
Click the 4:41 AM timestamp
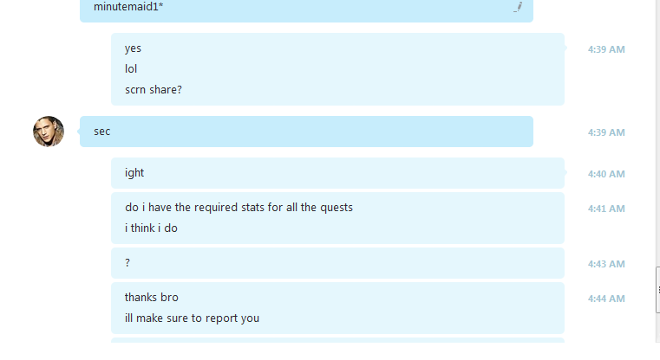[x=606, y=209]
